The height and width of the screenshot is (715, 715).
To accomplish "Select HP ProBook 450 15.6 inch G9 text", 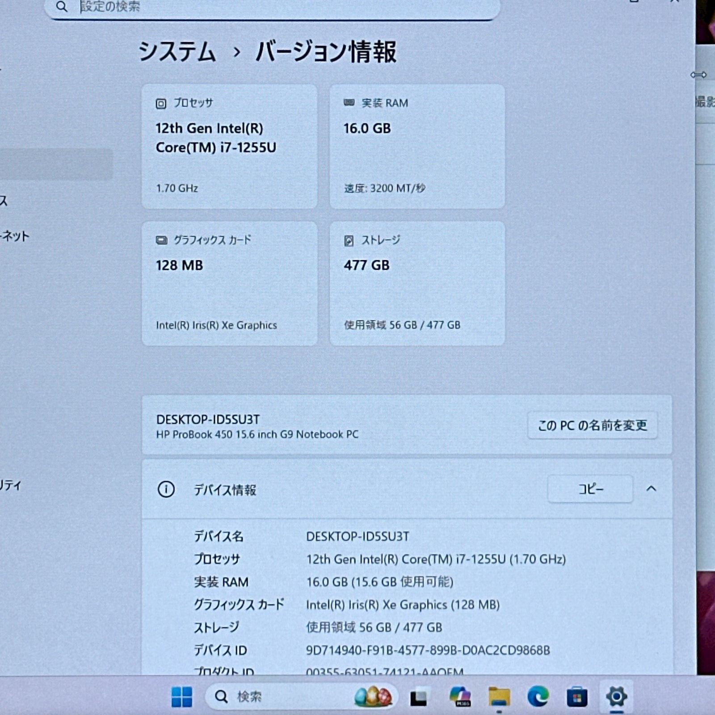I will (257, 434).
